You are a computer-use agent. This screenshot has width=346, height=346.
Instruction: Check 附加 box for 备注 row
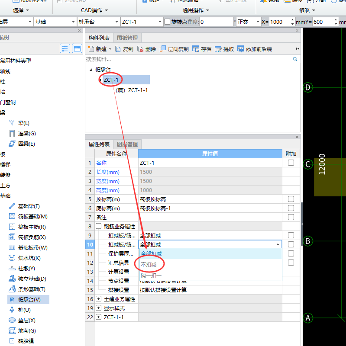point(291,217)
